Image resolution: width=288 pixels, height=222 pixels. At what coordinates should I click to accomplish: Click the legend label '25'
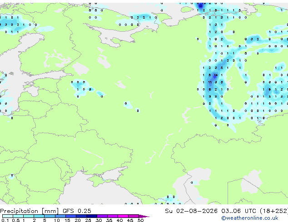coord(88,220)
